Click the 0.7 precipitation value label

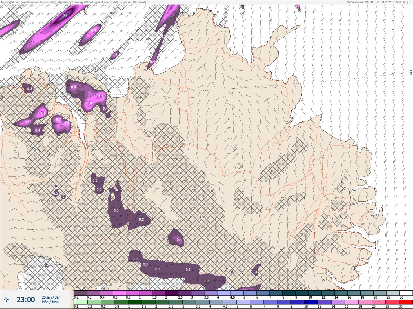point(58,120)
